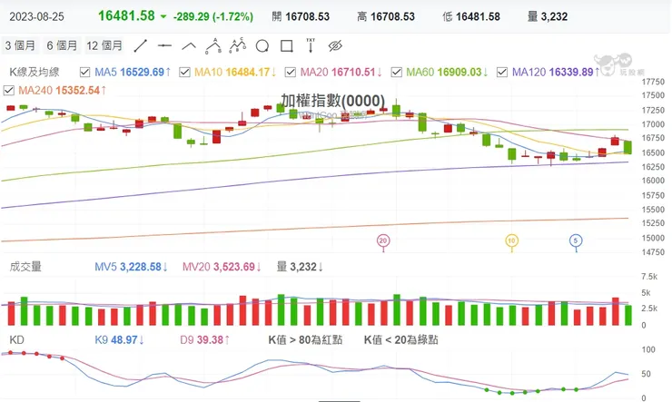
Task: Click the date 2023-08-25
Action: (36, 16)
